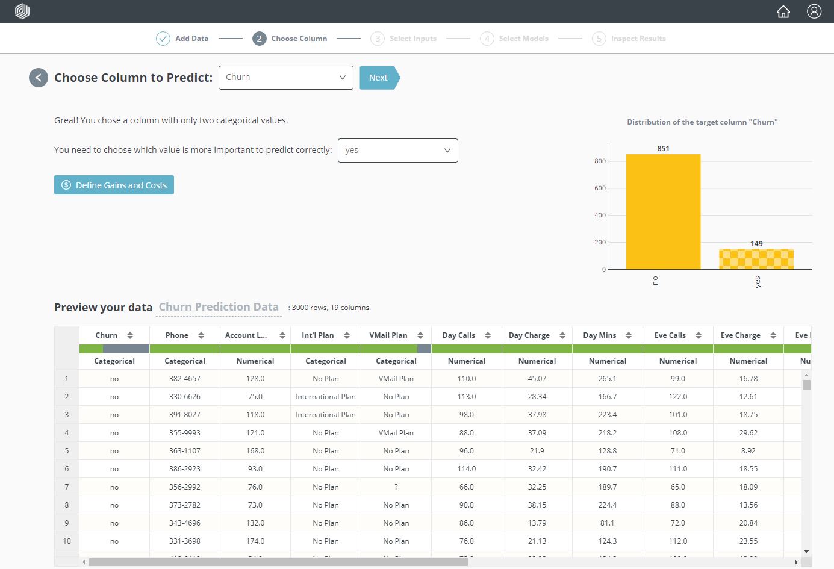Click the horizontal scrollbar thumb of table
The width and height of the screenshot is (834, 569).
pos(278,562)
